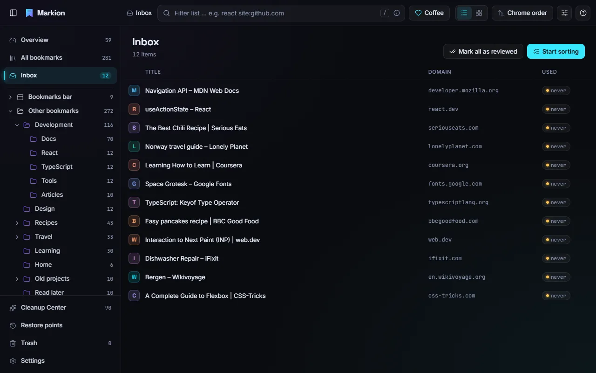Click the M favicon for Navigation API
596x373 pixels.
point(134,90)
